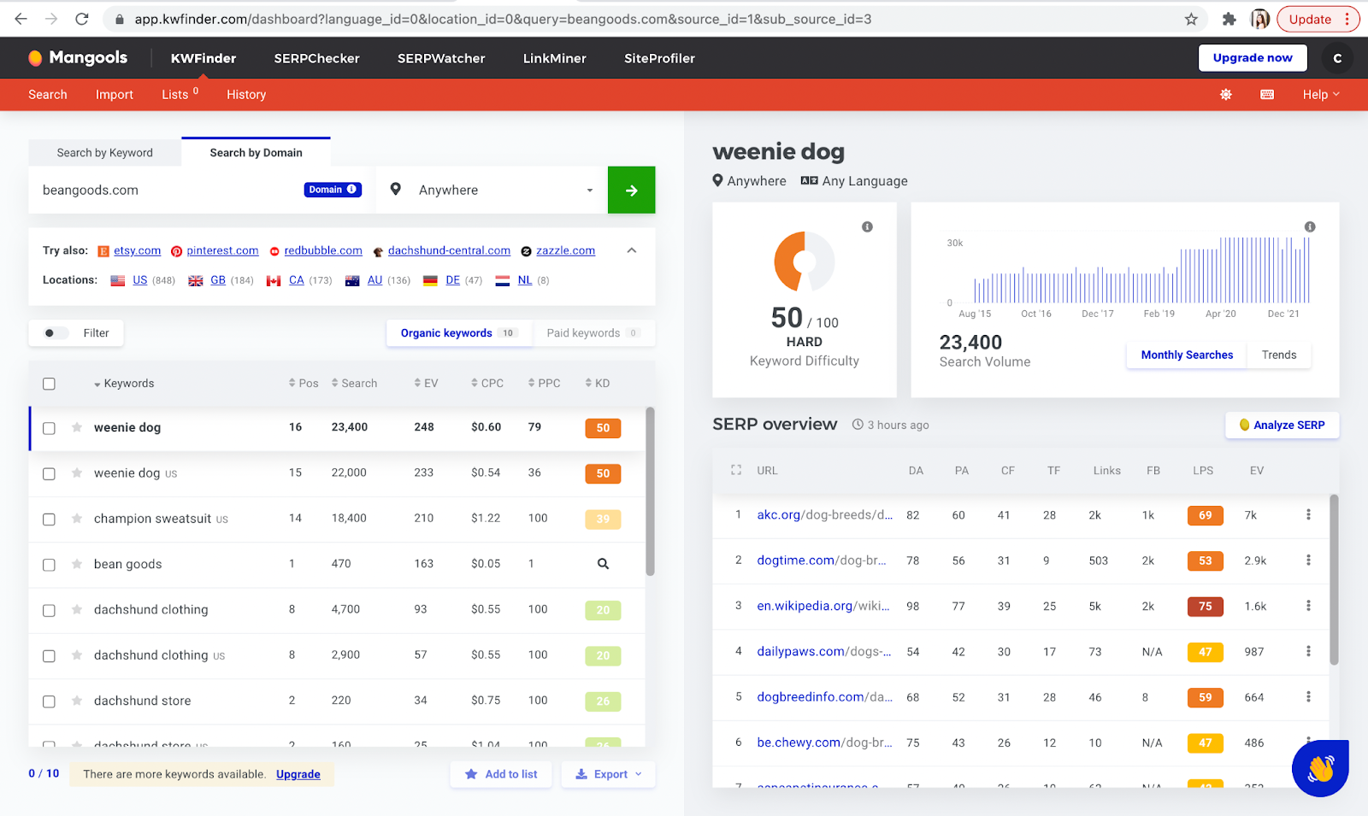Open theme settings sun icon in red bar

1226,95
